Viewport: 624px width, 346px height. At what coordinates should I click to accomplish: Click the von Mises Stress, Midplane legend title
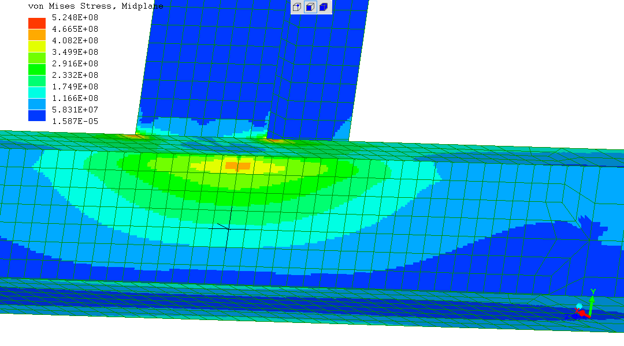point(95,6)
